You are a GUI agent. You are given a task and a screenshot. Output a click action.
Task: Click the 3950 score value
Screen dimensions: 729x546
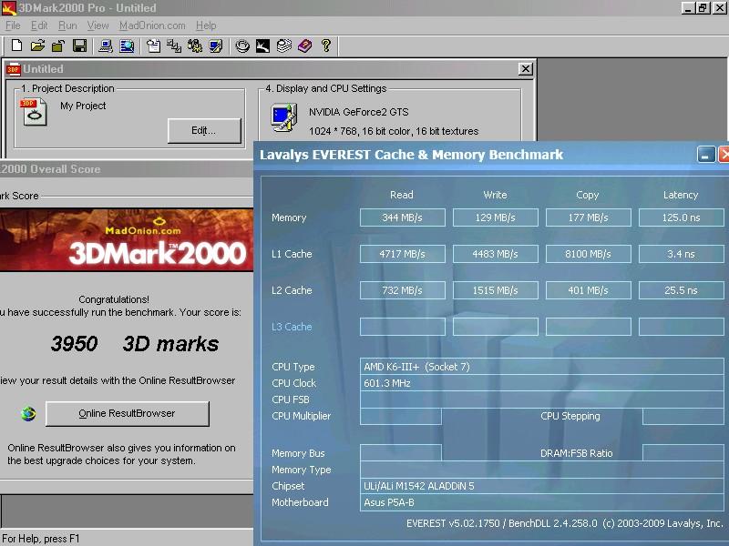point(74,344)
